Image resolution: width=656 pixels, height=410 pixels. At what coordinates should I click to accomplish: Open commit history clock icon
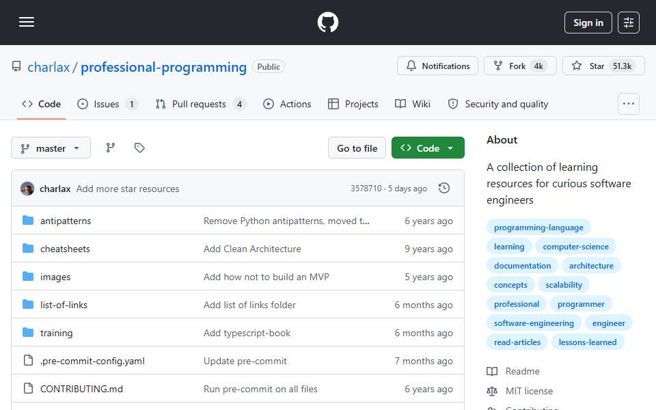(x=444, y=189)
